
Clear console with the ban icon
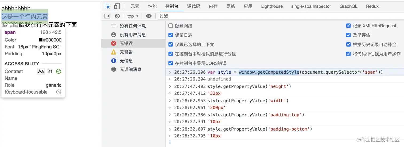click(117, 16)
